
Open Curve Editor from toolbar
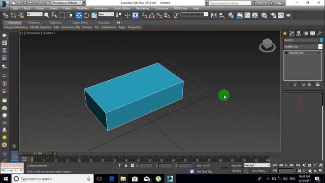click(x=247, y=15)
